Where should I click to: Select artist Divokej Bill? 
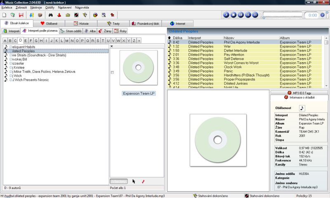pos(18,59)
